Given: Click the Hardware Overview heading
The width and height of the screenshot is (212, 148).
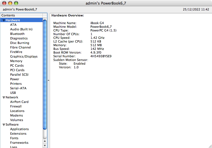Looking at the screenshot, I should tap(68, 16).
